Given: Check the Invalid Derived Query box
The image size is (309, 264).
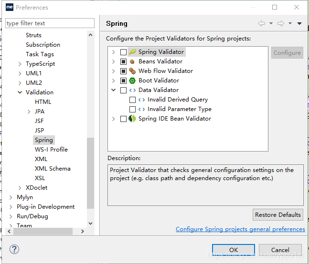Looking at the screenshot, I should click(x=132, y=100).
